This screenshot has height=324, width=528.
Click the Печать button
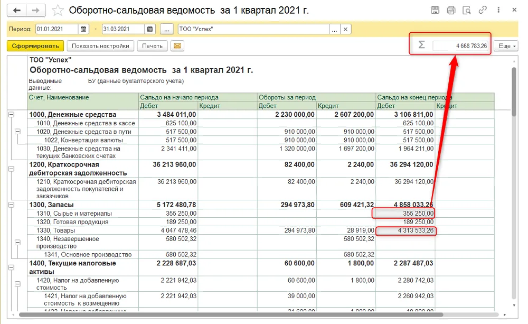(x=152, y=46)
